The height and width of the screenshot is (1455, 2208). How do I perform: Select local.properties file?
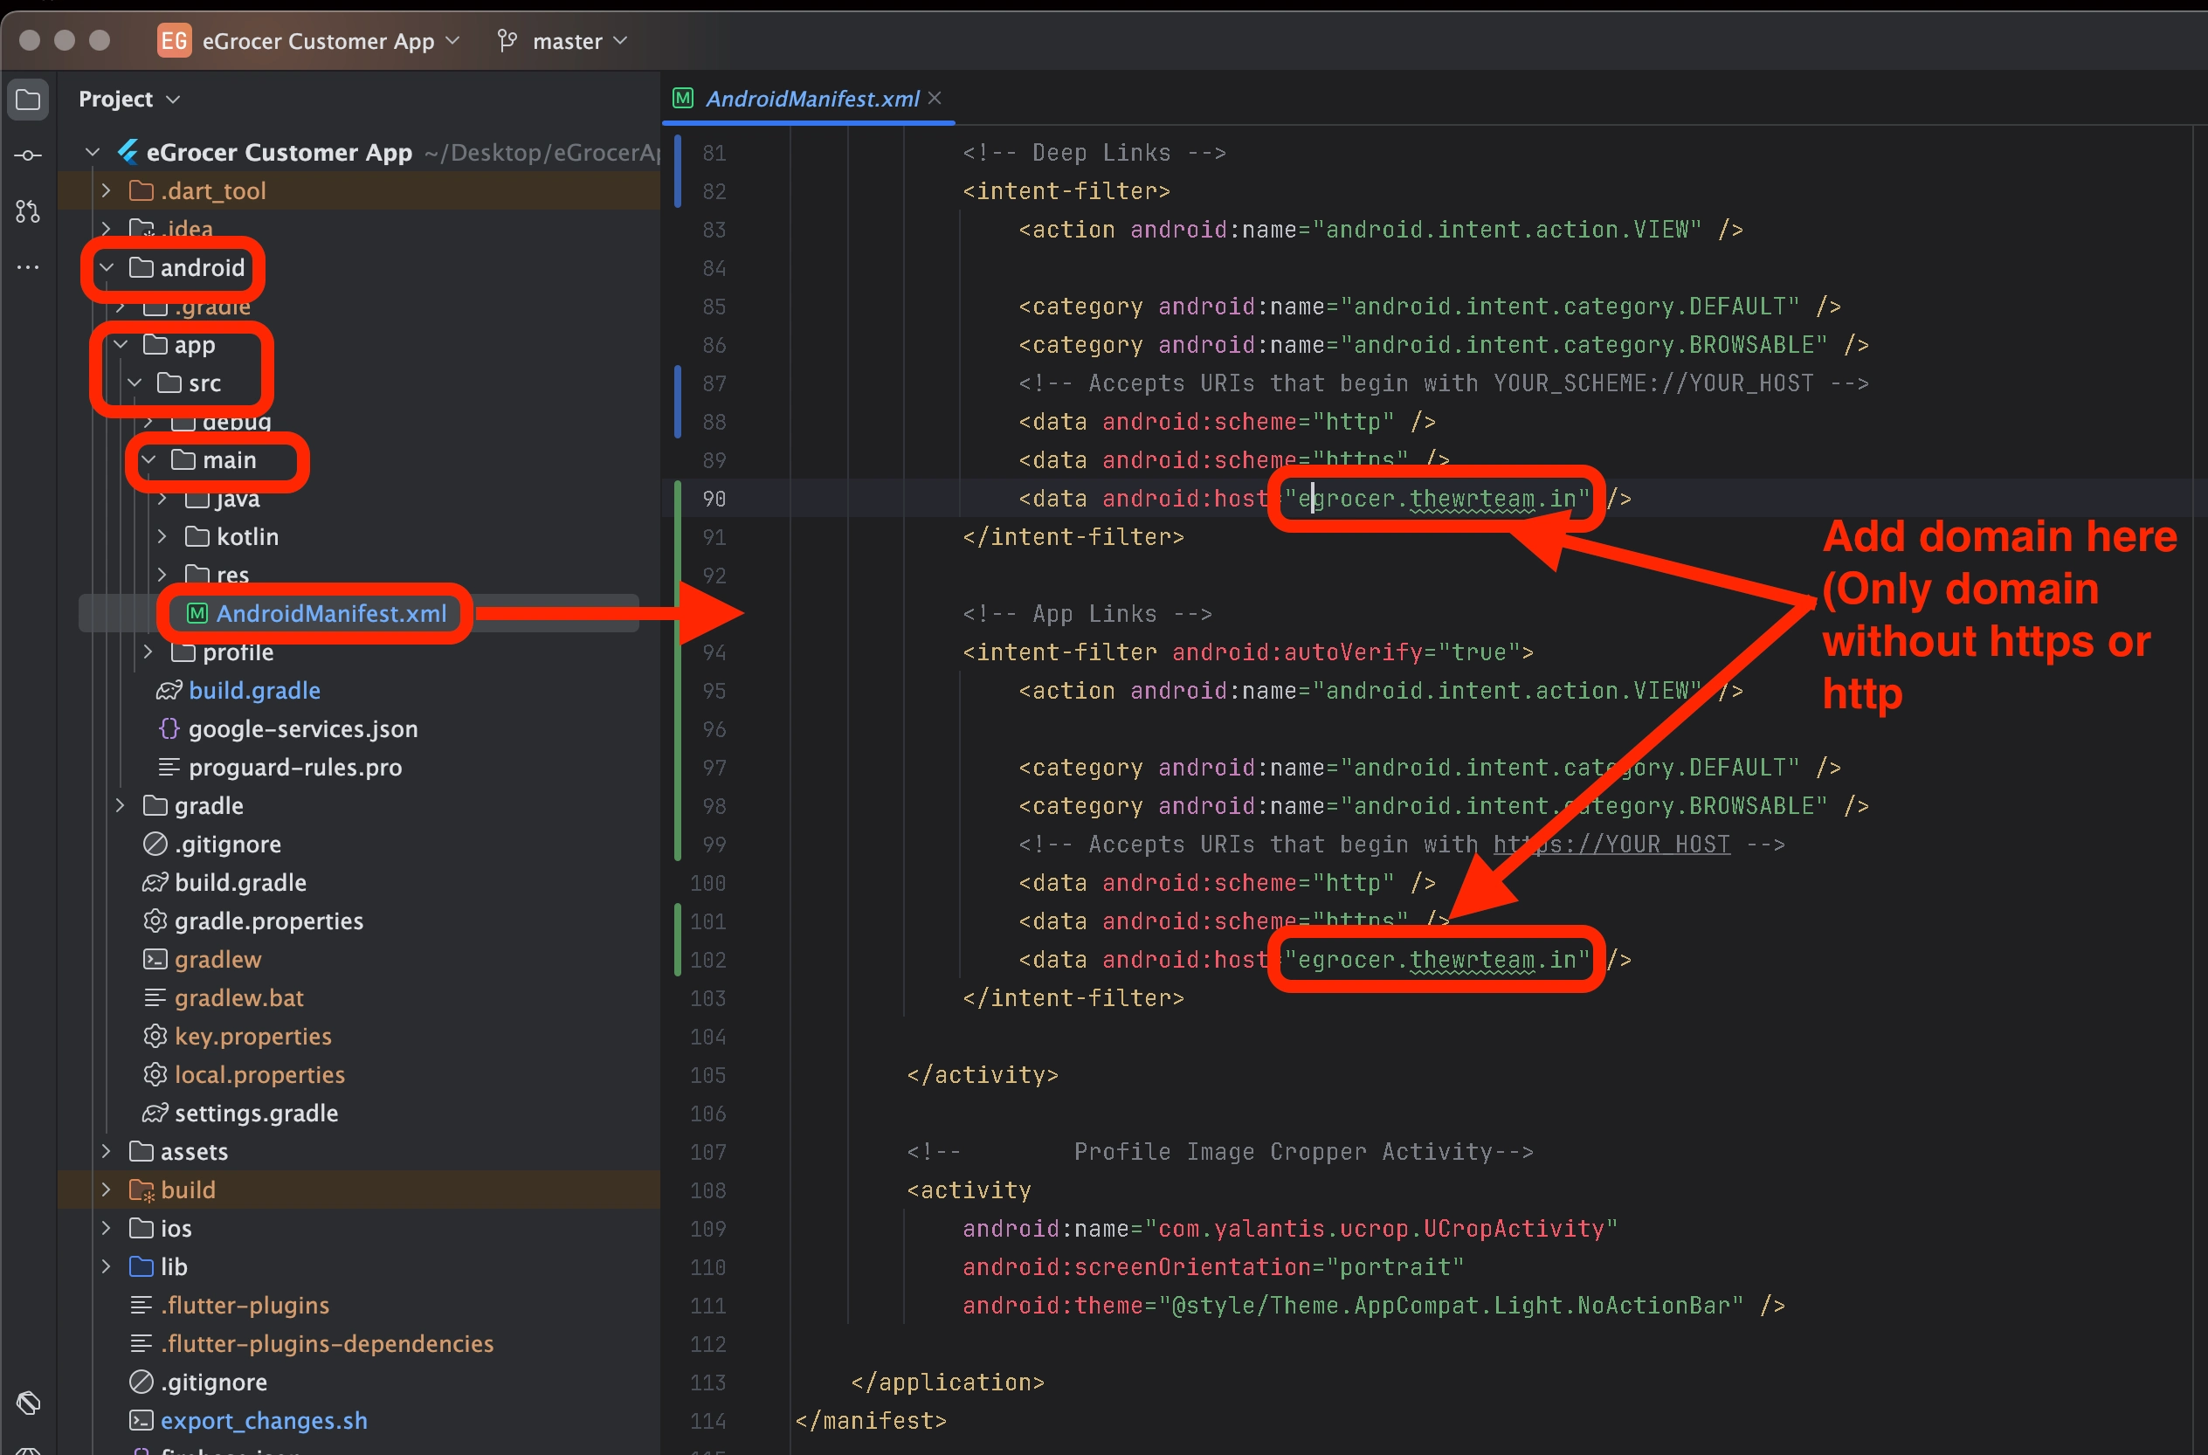[x=259, y=1074]
